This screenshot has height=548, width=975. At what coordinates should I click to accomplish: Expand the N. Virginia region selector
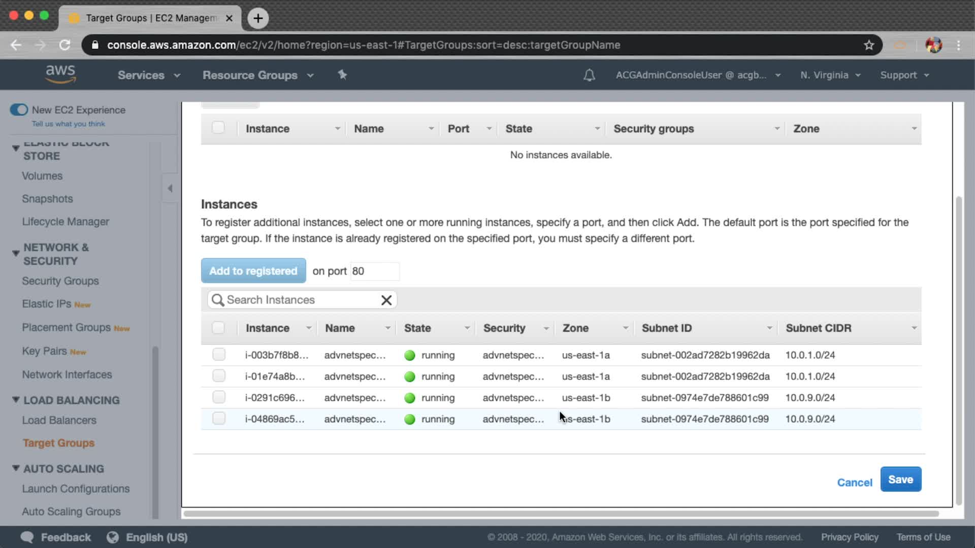[x=830, y=75]
